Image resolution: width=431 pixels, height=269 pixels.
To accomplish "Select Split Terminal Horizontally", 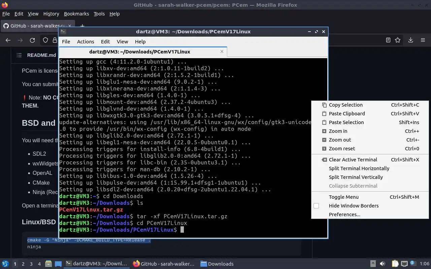I will [x=370, y=168].
